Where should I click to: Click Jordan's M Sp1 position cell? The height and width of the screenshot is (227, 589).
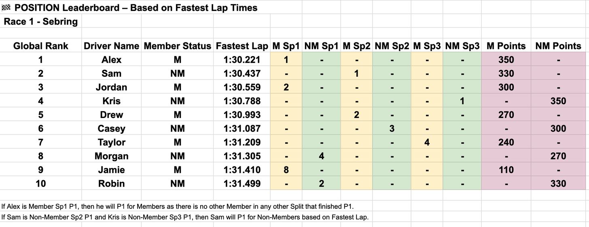pyautogui.click(x=286, y=87)
